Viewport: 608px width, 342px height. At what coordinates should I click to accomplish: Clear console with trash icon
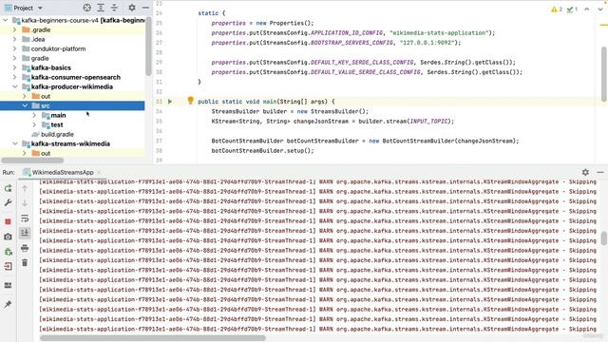pyautogui.click(x=25, y=263)
